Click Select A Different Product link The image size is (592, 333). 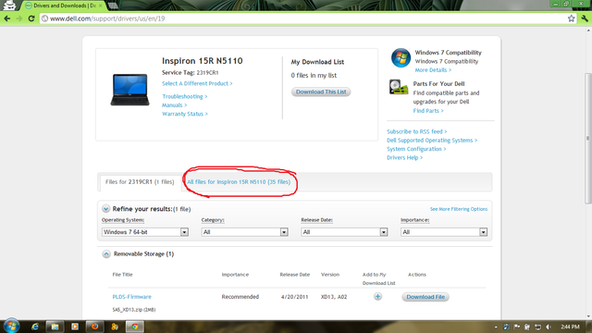197,83
